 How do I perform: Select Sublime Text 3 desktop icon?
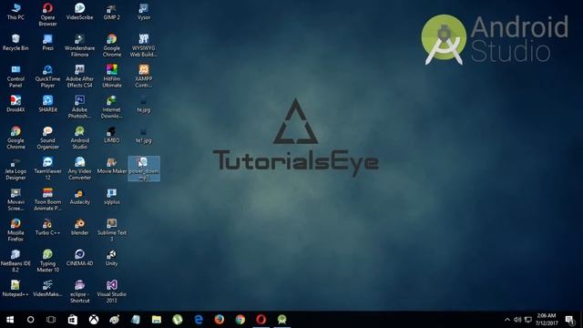[x=111, y=231]
